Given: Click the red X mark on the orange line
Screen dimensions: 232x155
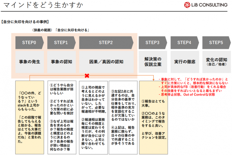Looking at the screenshot, I should (x=86, y=76).
